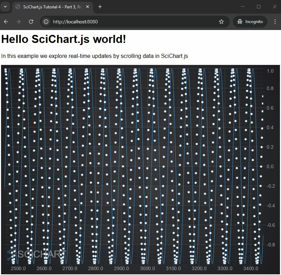This screenshot has width=281, height=275.
Task: Click the browser forward arrow
Action: pyautogui.click(x=18, y=22)
